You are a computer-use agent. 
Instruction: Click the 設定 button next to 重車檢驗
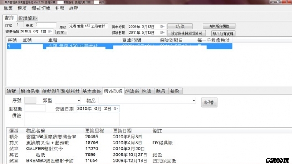click(61, 32)
